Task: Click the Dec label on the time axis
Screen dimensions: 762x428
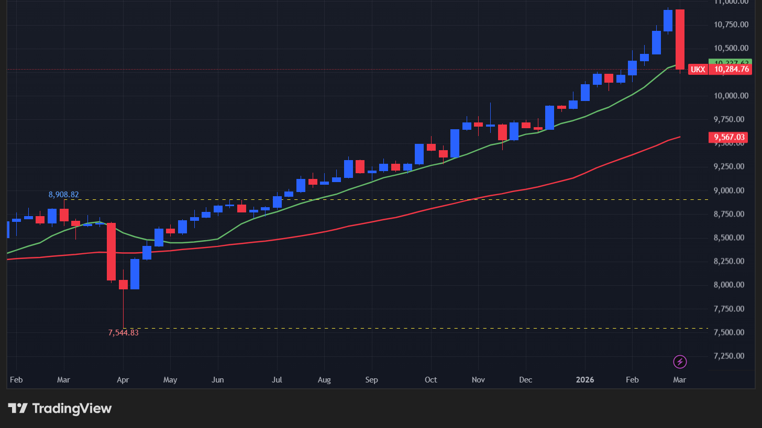Action: pyautogui.click(x=527, y=379)
